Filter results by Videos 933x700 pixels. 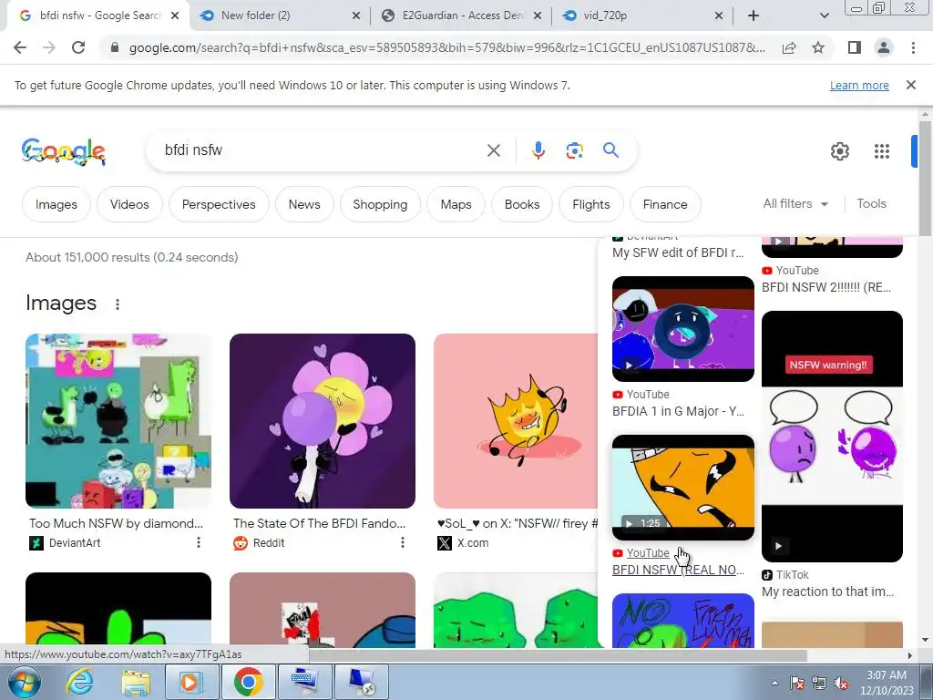tap(129, 204)
